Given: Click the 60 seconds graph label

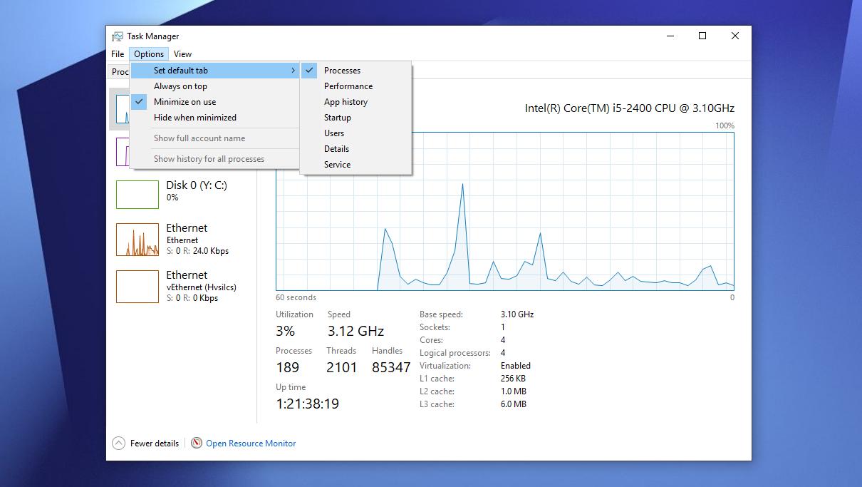Looking at the screenshot, I should point(296,298).
